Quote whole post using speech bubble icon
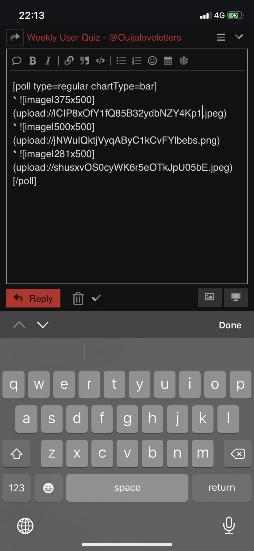 point(17,61)
